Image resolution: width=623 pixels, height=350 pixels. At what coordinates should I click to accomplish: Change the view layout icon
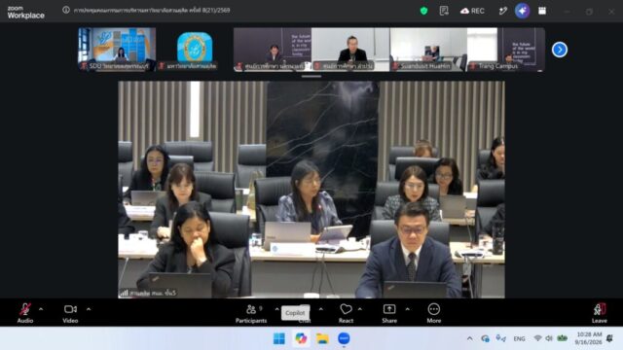click(x=542, y=11)
